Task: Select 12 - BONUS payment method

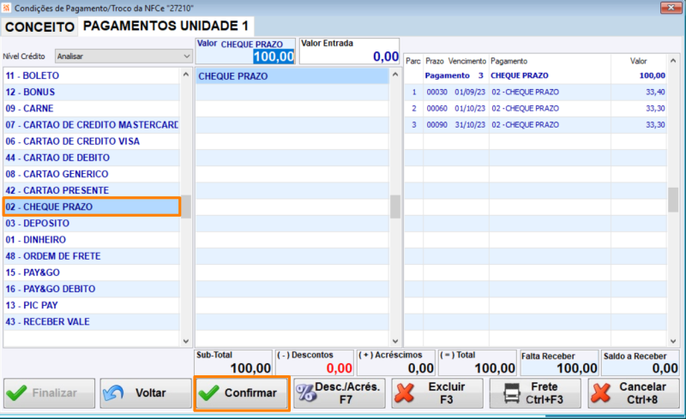Action: click(x=92, y=92)
